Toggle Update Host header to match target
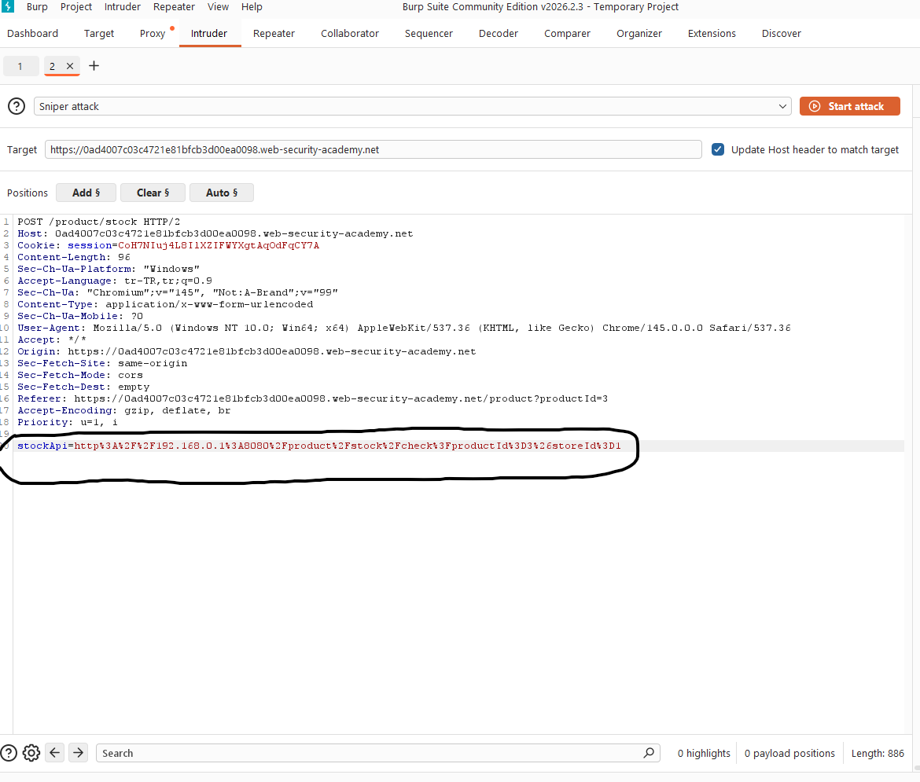Screen dimensions: 920x782 pos(718,149)
